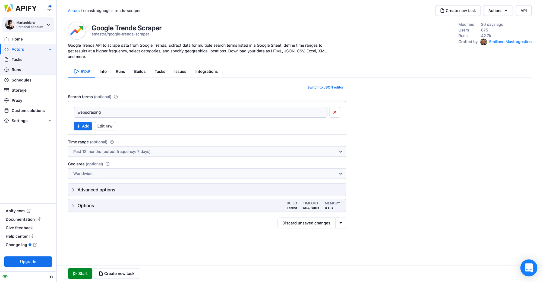Show help for Time range
The width and height of the screenshot is (543, 282).
click(x=112, y=142)
